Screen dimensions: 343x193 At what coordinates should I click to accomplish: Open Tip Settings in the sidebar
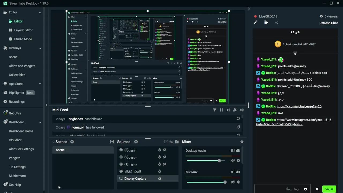tap(17, 167)
